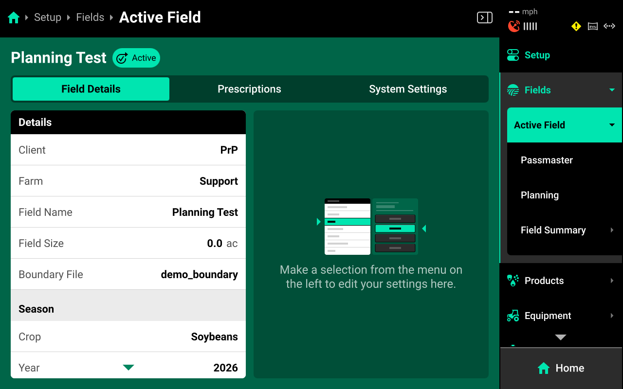Open the yellow warning alert icon
Image resolution: width=623 pixels, height=389 pixels.
coord(576,26)
